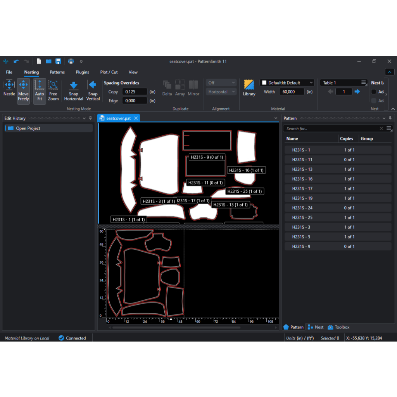Click the save disk icon
397x397 pixels.
[58, 61]
